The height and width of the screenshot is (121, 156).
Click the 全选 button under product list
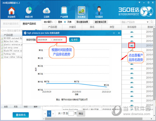click(6, 107)
